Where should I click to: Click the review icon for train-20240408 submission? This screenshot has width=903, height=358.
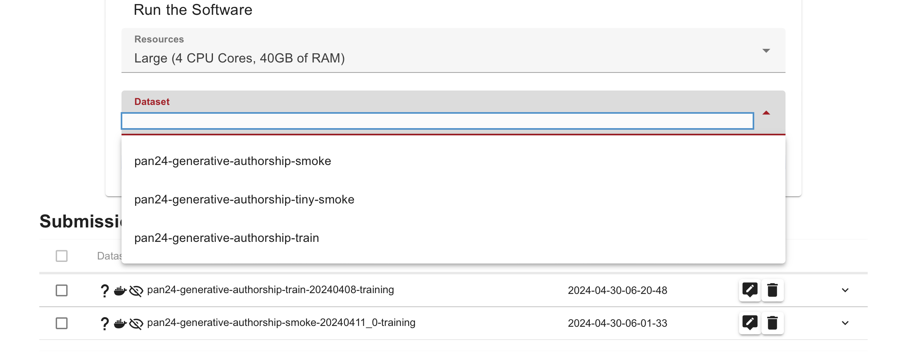click(x=749, y=290)
